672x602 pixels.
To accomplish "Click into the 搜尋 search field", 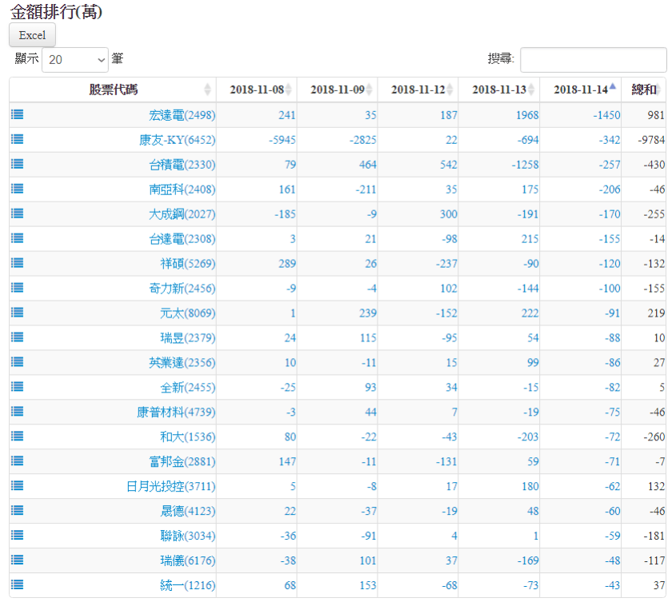I will (593, 60).
